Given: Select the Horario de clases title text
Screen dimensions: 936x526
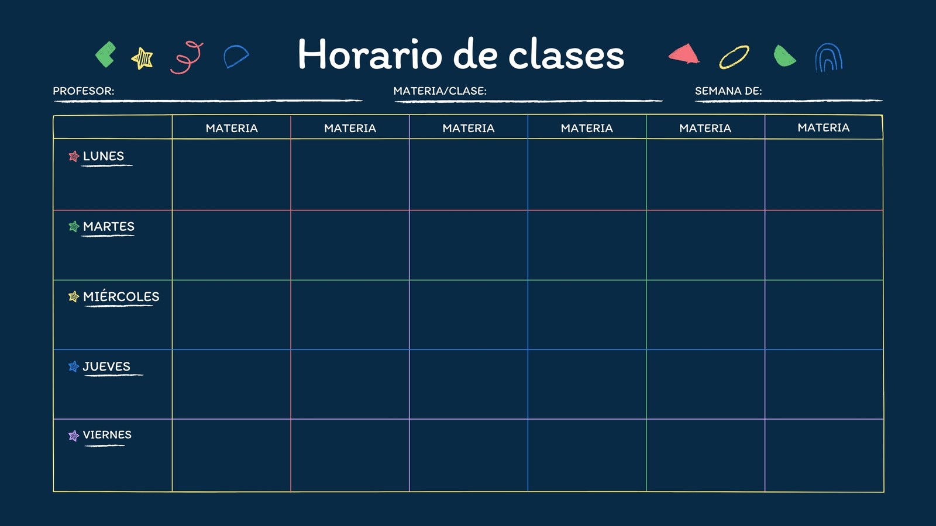Looking at the screenshot, I should [x=461, y=54].
